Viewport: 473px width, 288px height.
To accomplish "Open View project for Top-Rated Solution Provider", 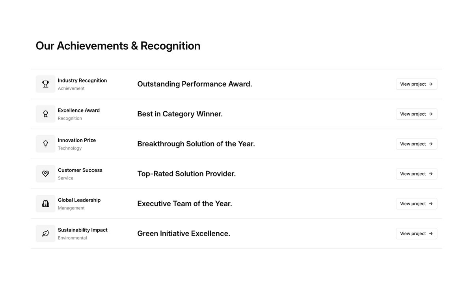I will (417, 174).
